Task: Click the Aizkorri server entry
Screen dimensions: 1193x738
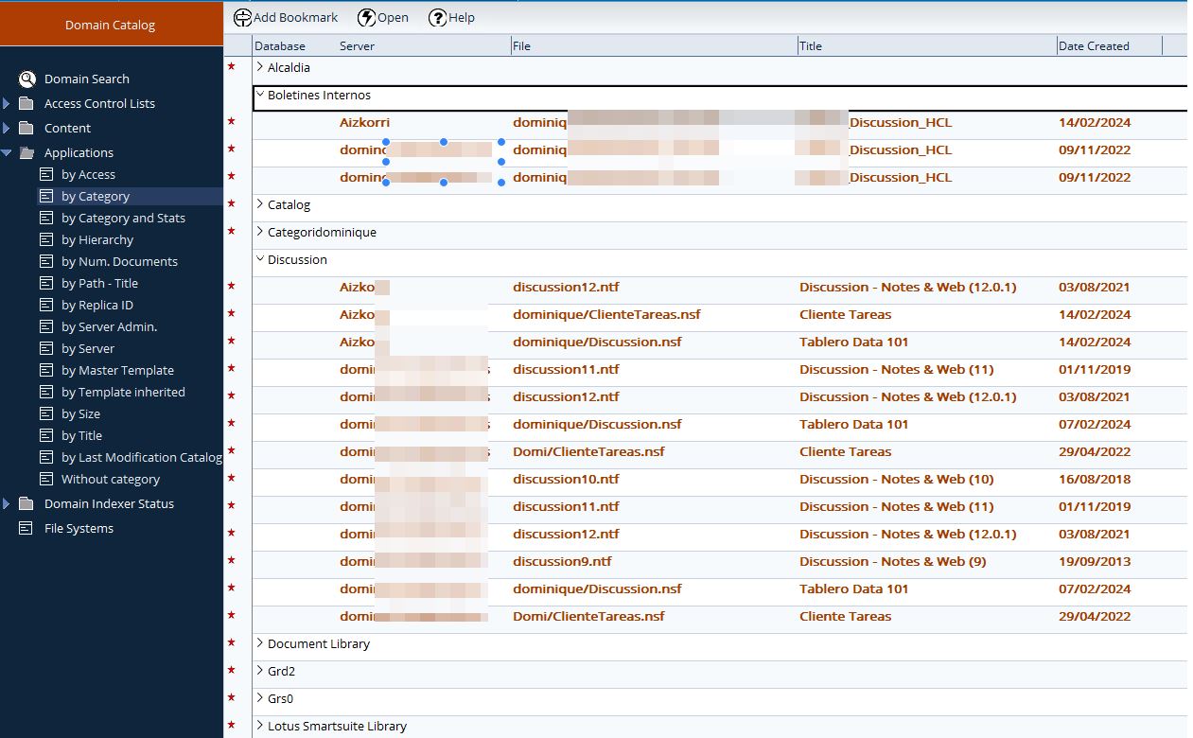Action: click(364, 122)
